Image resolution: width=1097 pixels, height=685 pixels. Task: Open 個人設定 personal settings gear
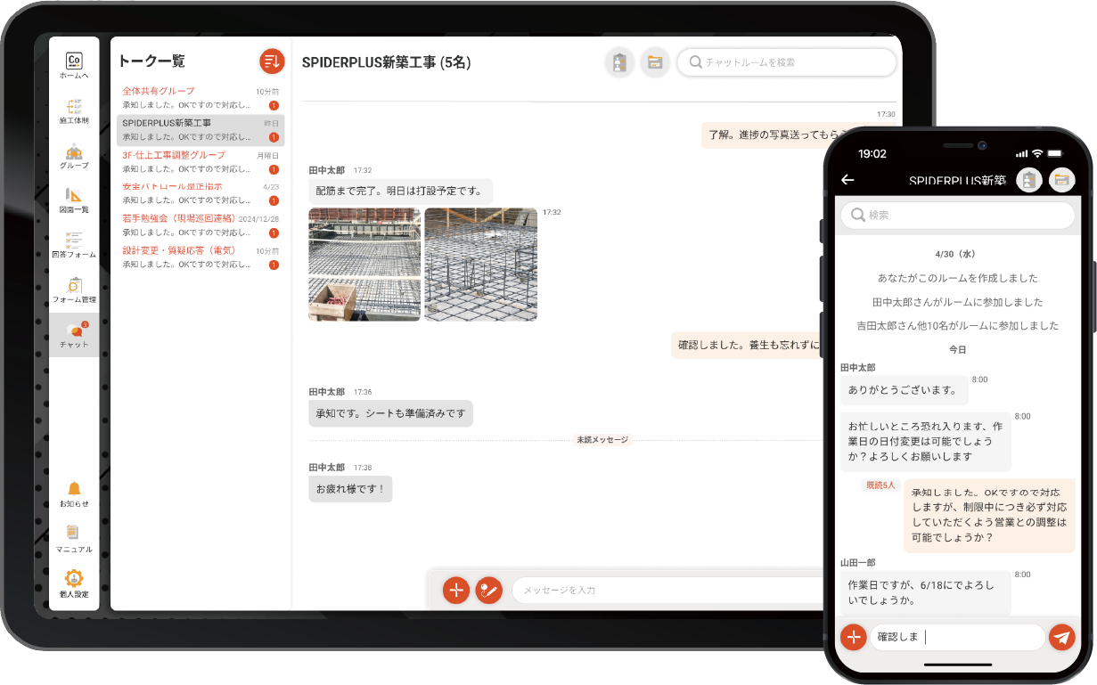click(74, 583)
